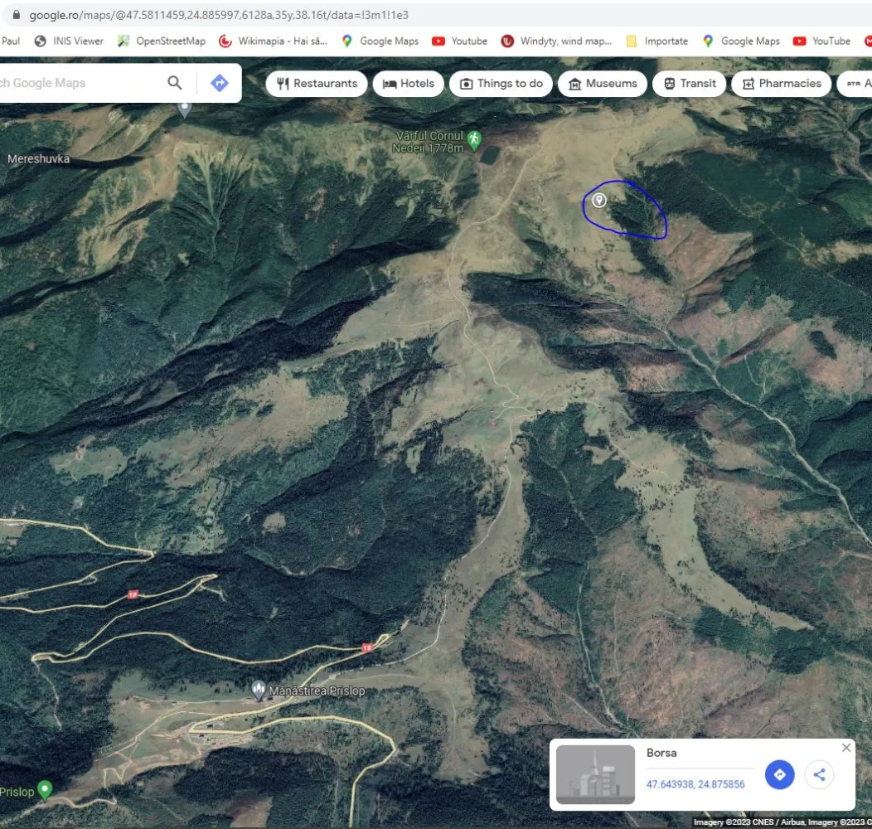The height and width of the screenshot is (829, 872).
Task: Close the Borsa info card
Action: (846, 748)
